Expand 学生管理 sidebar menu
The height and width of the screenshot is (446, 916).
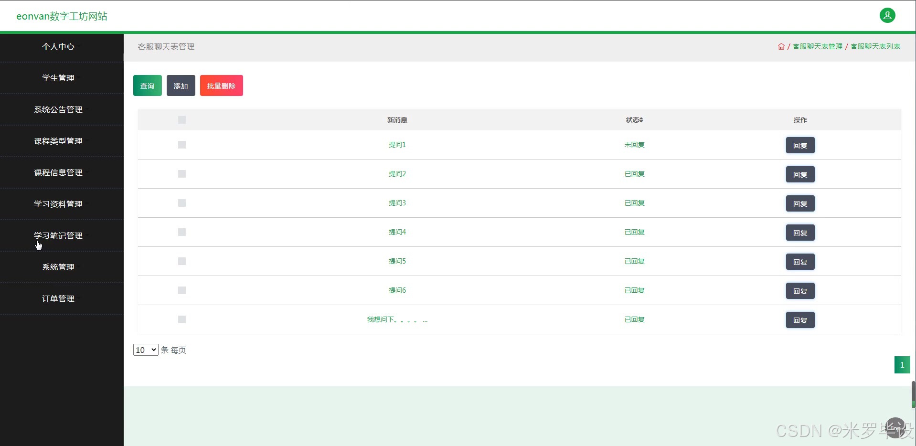pyautogui.click(x=62, y=78)
